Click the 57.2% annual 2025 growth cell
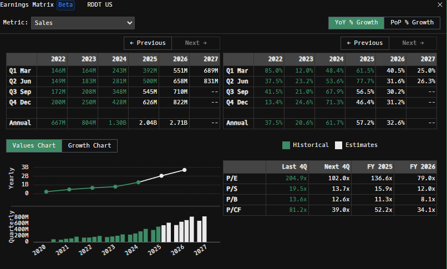447x269 pixels. point(360,123)
